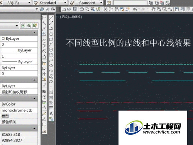Viewport: 193px width, 145px height.
Task: Click the viewport label [-] control
Action: [x=58, y=17]
